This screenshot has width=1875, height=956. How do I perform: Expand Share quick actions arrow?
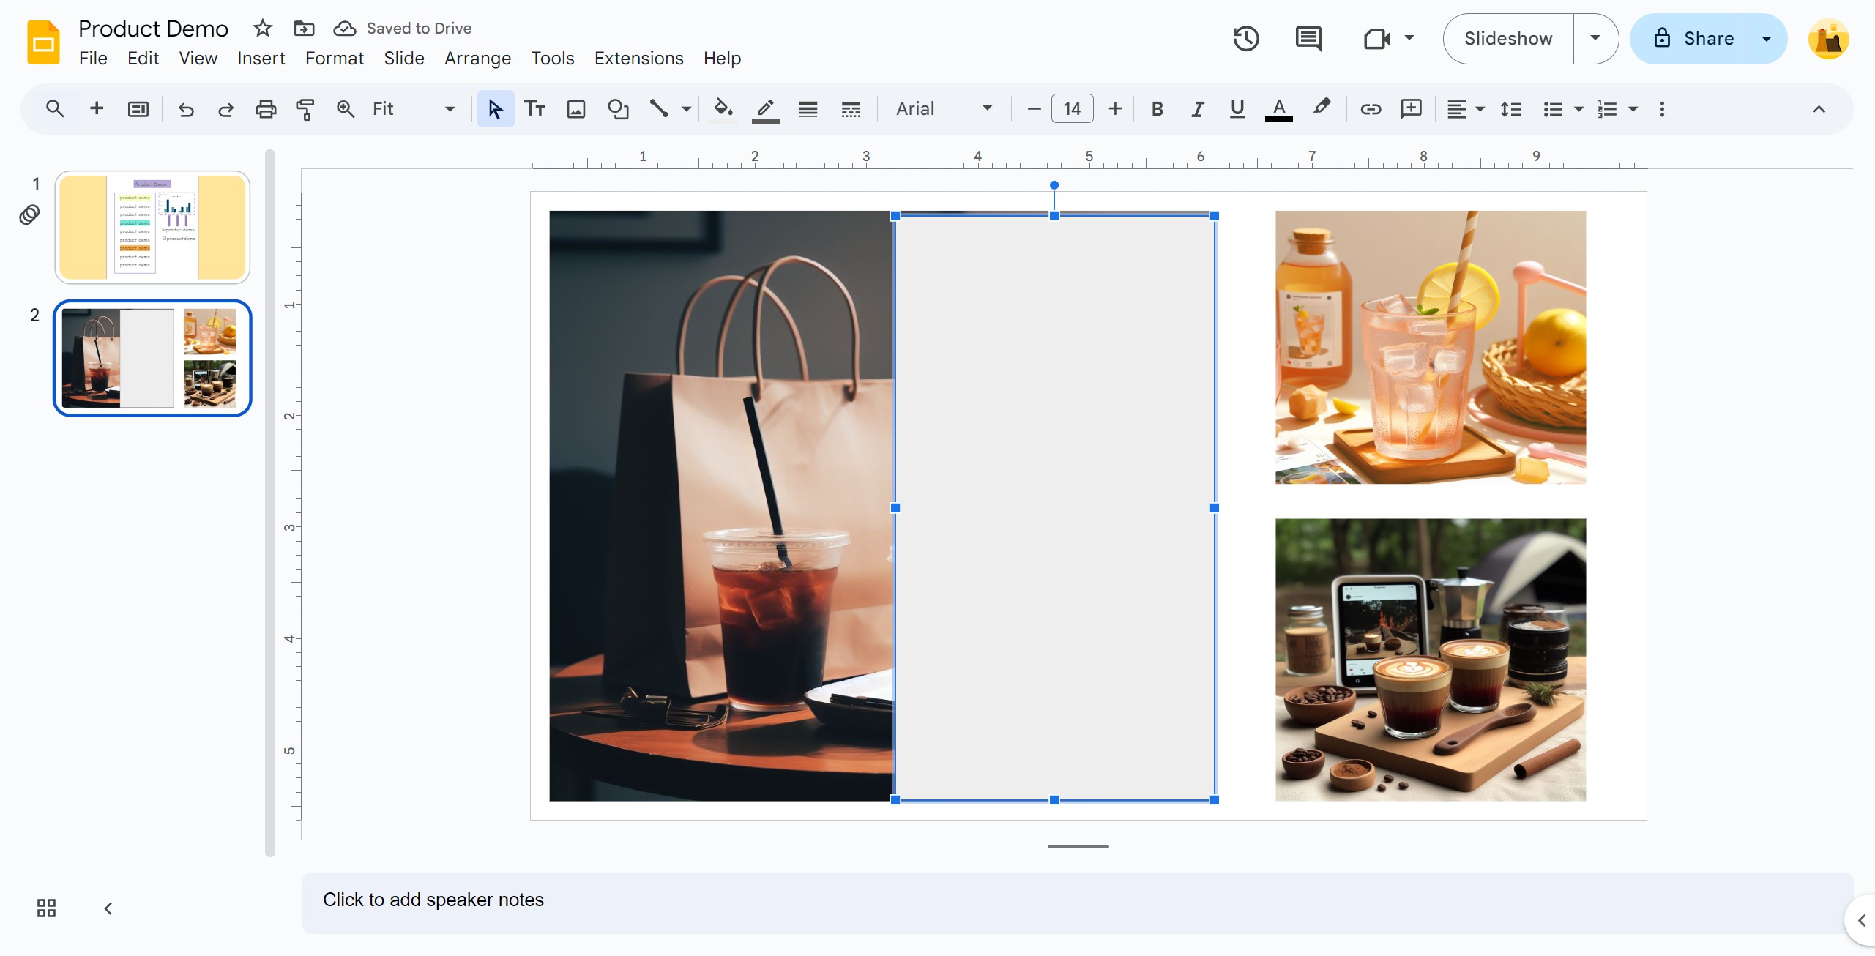[x=1766, y=39]
